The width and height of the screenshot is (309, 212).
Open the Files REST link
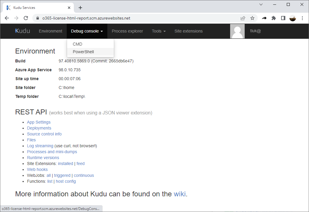pyautogui.click(x=31, y=140)
